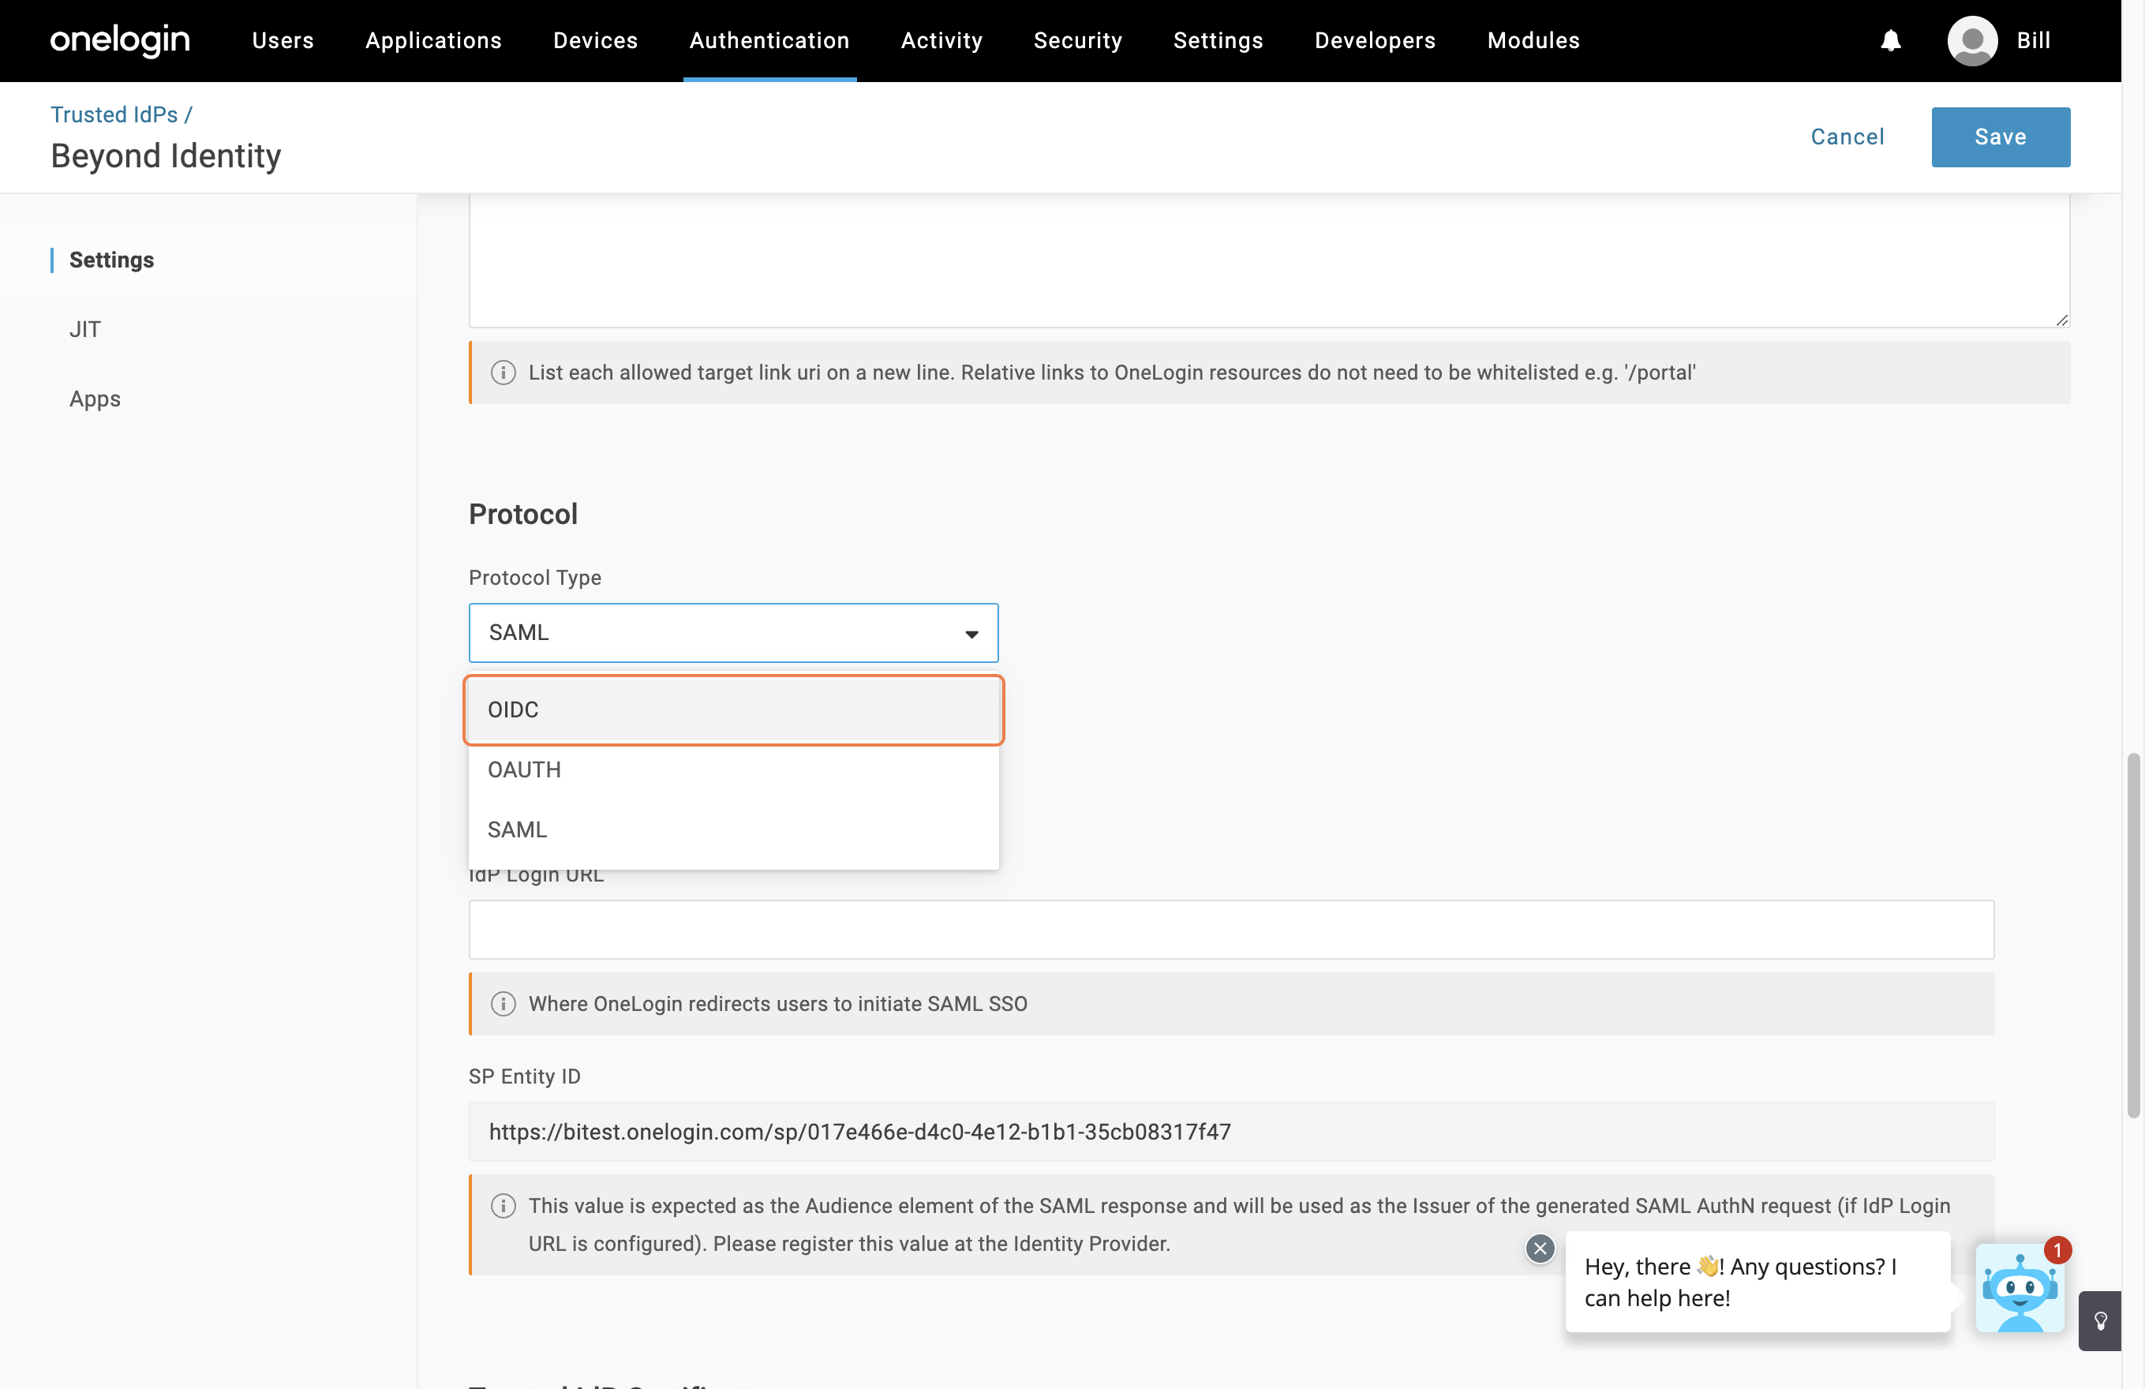2145x1389 pixels.
Task: Open the Bill user avatar menu
Action: pos(1972,40)
